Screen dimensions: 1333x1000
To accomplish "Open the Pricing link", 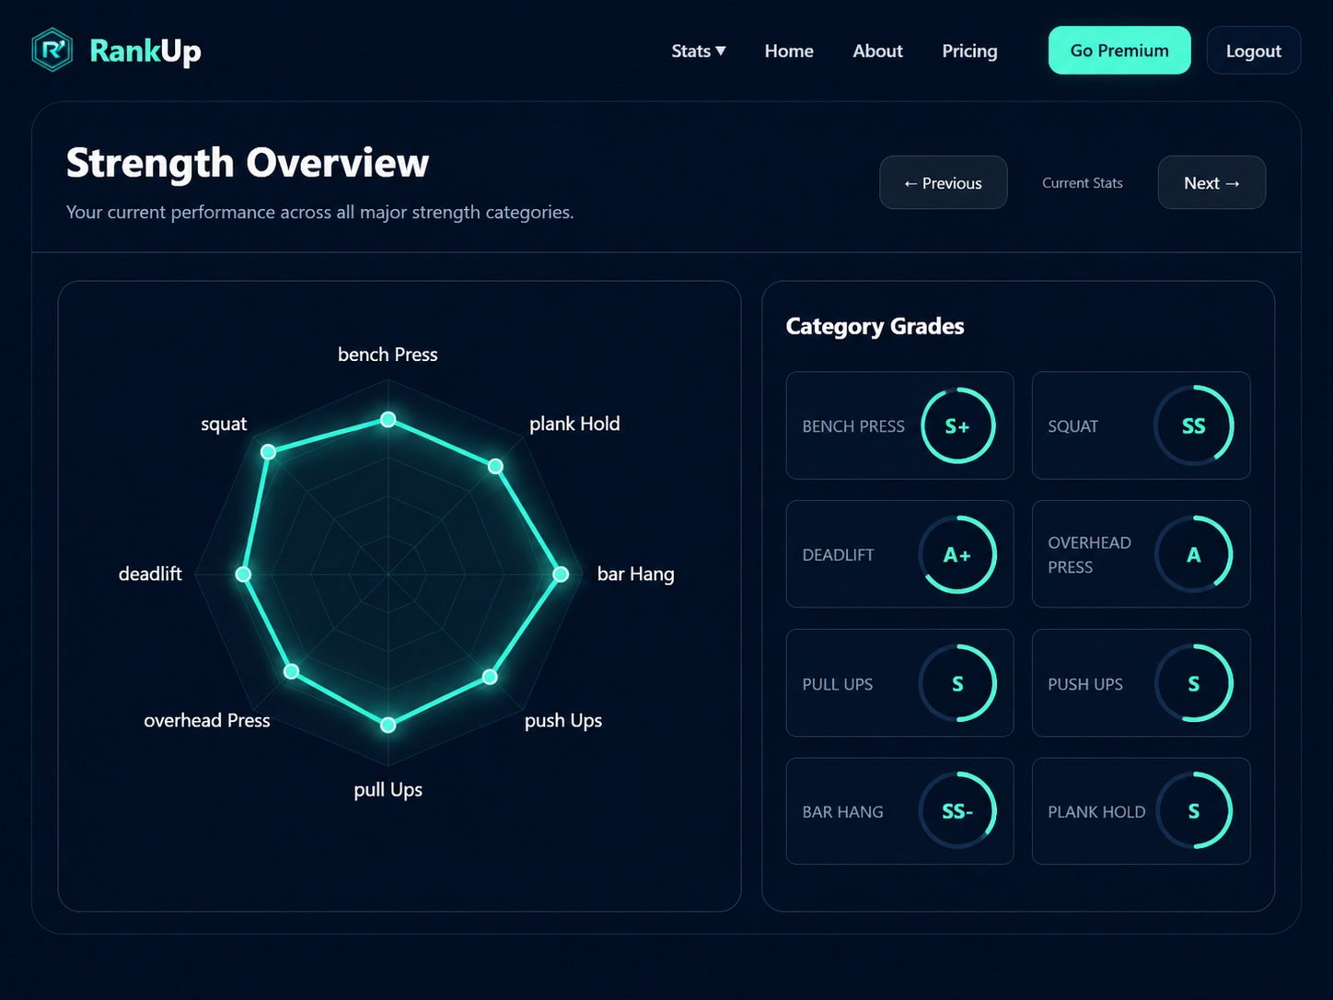I will tap(969, 51).
